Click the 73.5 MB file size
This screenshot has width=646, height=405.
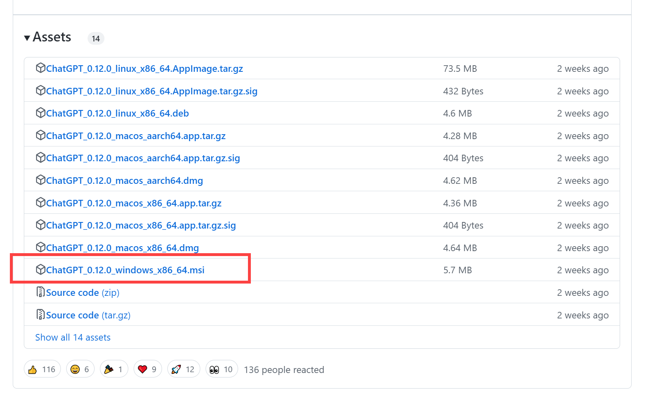(x=460, y=69)
